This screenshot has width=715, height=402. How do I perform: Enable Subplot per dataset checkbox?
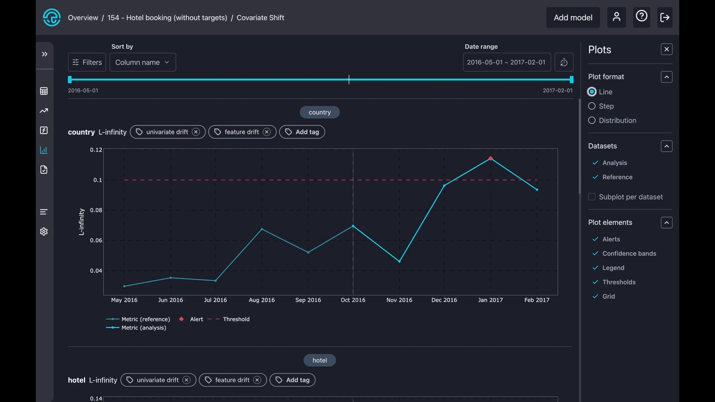(x=592, y=197)
